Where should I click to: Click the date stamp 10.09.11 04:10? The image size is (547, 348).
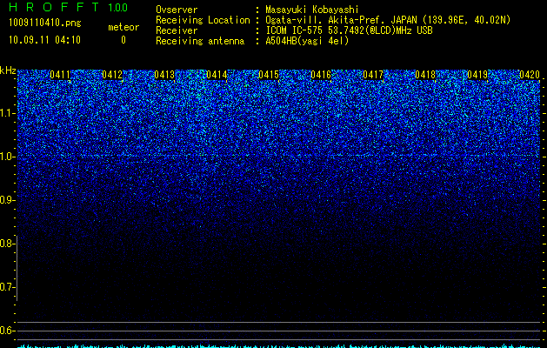[44, 40]
